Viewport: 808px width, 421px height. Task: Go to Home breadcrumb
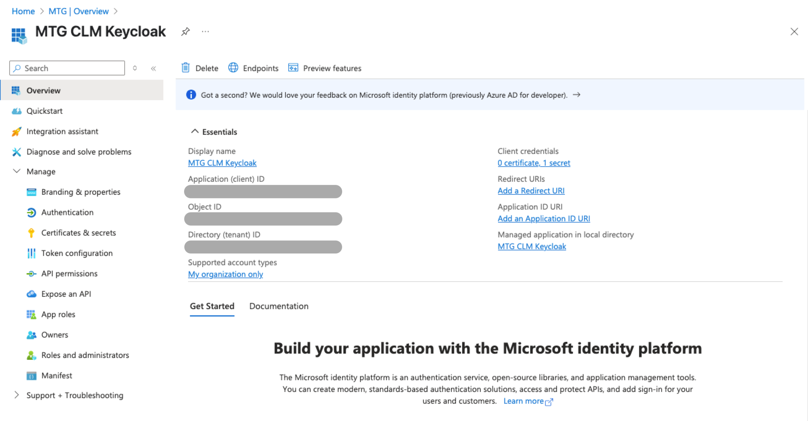click(x=23, y=11)
